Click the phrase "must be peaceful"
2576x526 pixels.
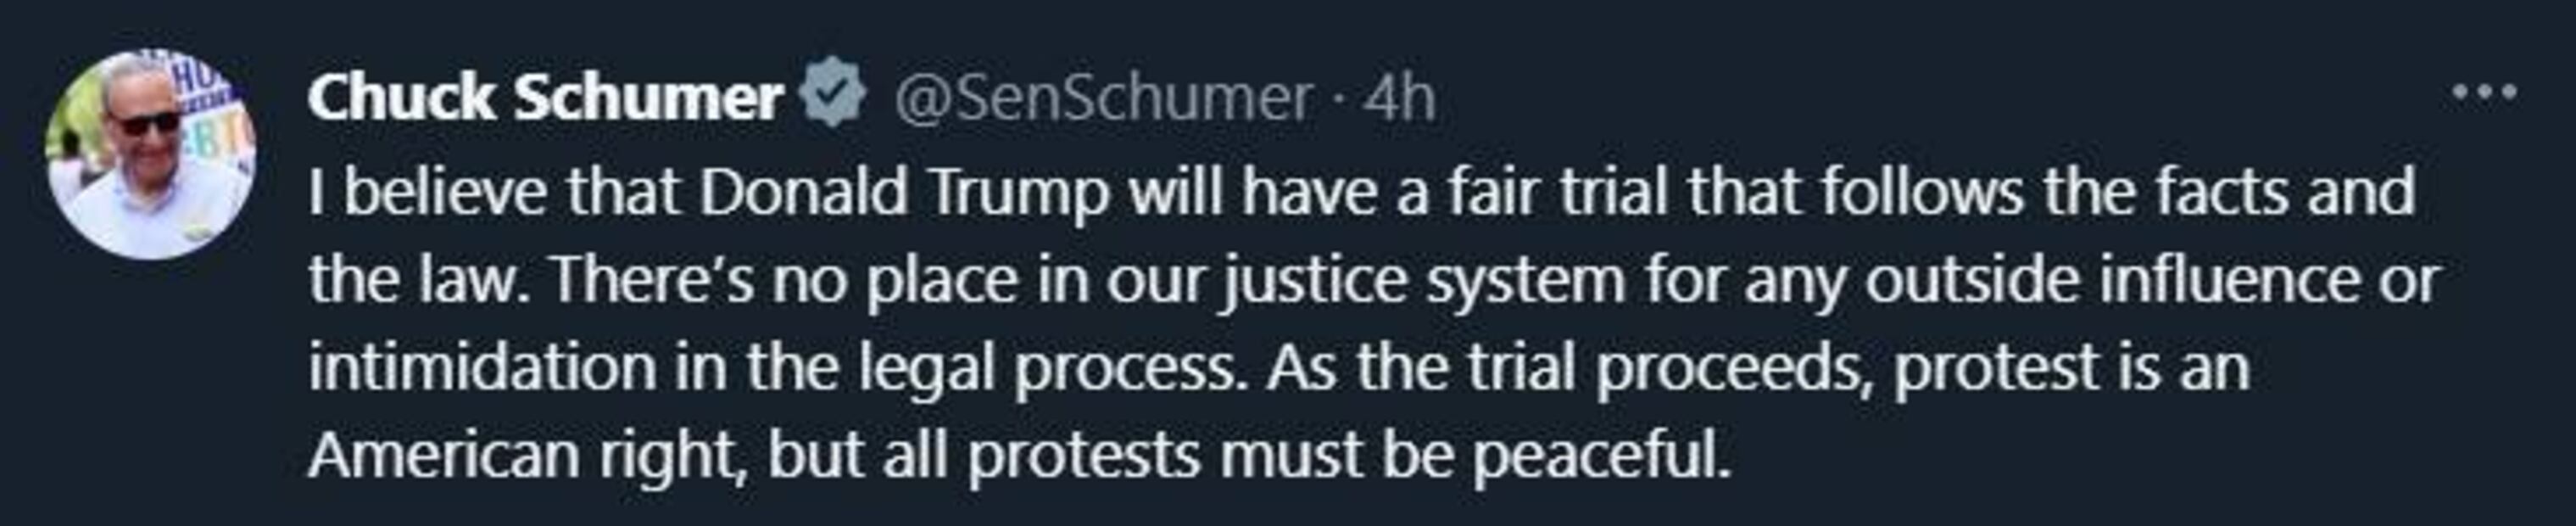coord(1474,455)
